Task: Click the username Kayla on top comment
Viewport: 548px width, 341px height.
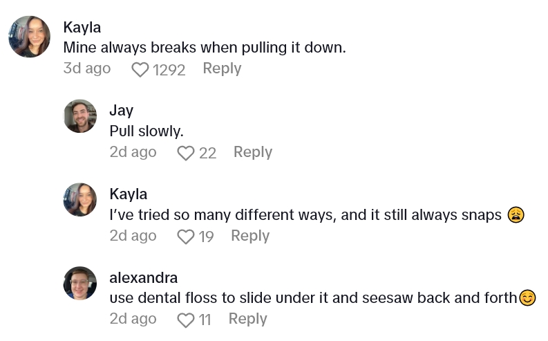Action: (82, 27)
